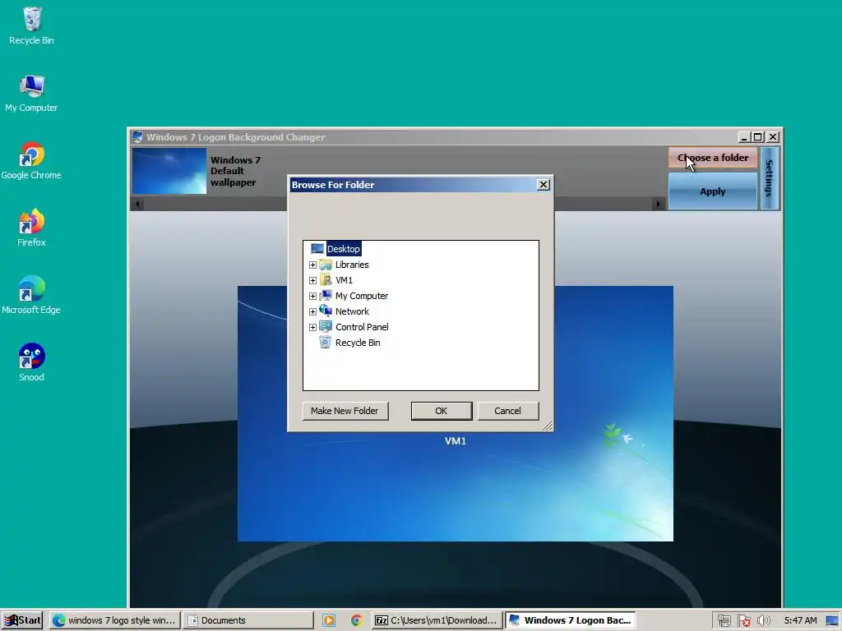The image size is (842, 631).
Task: Launch Microsoft Edge desktop shortcut
Action: click(32, 296)
